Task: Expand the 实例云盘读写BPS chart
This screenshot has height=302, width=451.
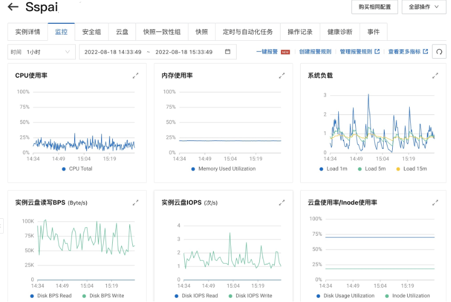Action: click(x=136, y=202)
